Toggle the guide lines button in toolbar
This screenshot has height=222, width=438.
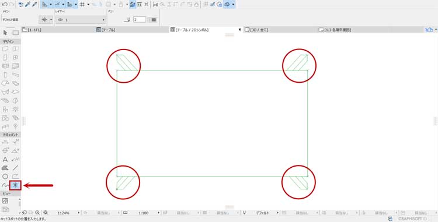[x=57, y=4]
